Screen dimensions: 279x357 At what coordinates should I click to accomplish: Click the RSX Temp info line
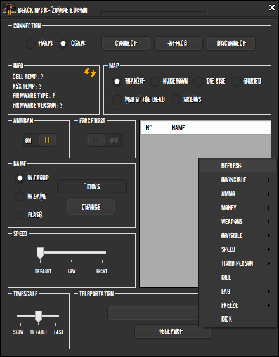click(27, 86)
